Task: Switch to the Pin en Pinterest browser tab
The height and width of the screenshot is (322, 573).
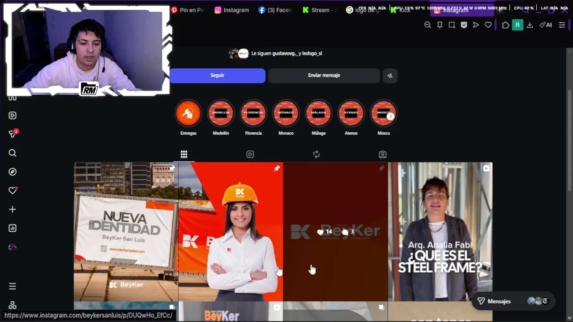Action: point(188,10)
